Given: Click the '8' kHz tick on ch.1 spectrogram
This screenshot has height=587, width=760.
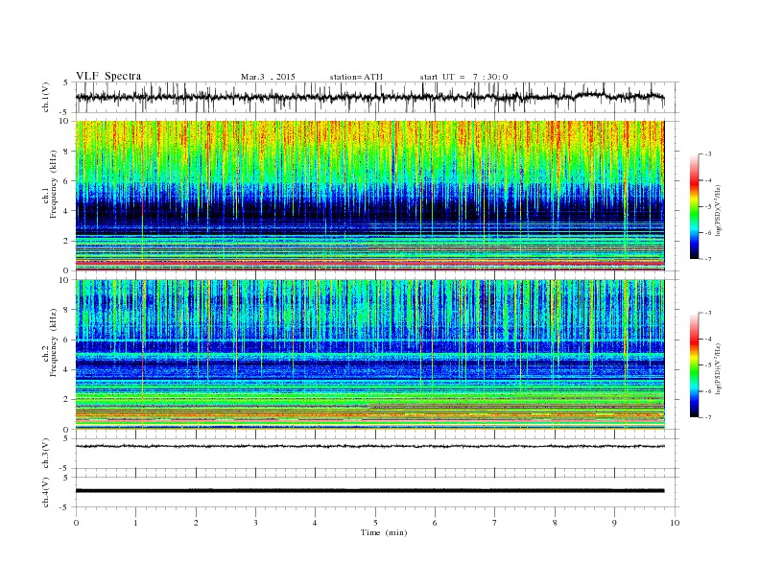Looking at the screenshot, I should pos(67,152).
